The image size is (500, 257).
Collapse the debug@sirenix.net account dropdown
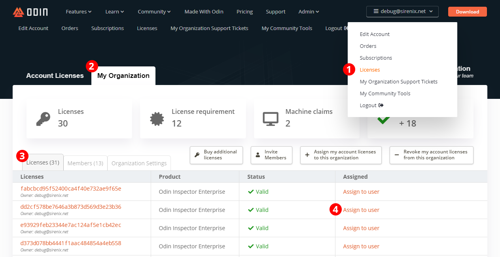click(402, 11)
